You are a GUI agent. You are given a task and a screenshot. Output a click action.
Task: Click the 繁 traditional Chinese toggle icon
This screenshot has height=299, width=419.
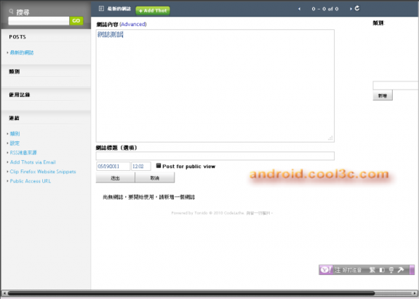tap(372, 270)
